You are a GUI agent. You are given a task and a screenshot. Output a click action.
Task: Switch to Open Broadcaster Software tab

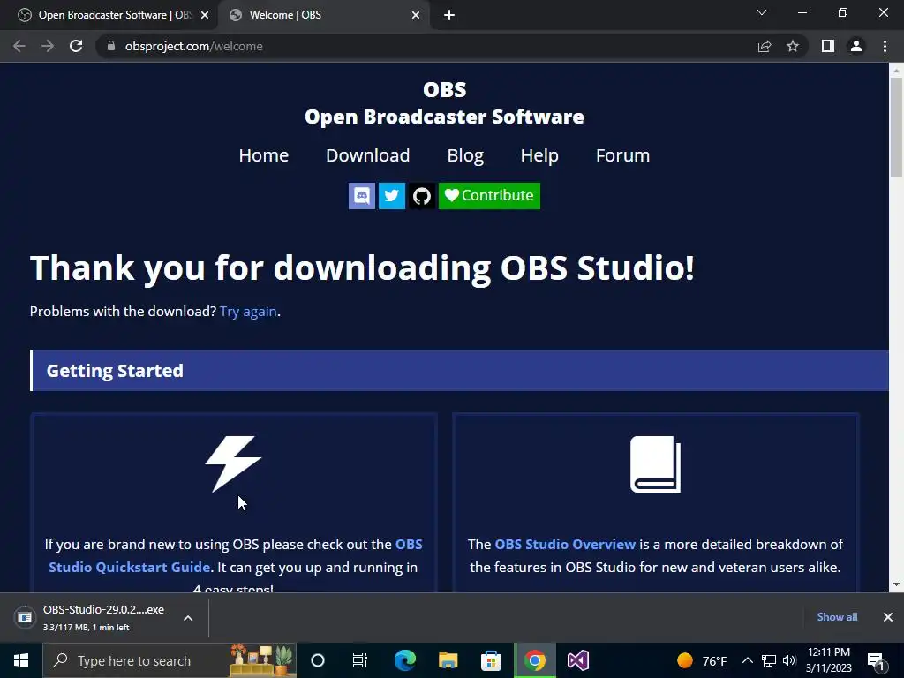[x=109, y=15]
